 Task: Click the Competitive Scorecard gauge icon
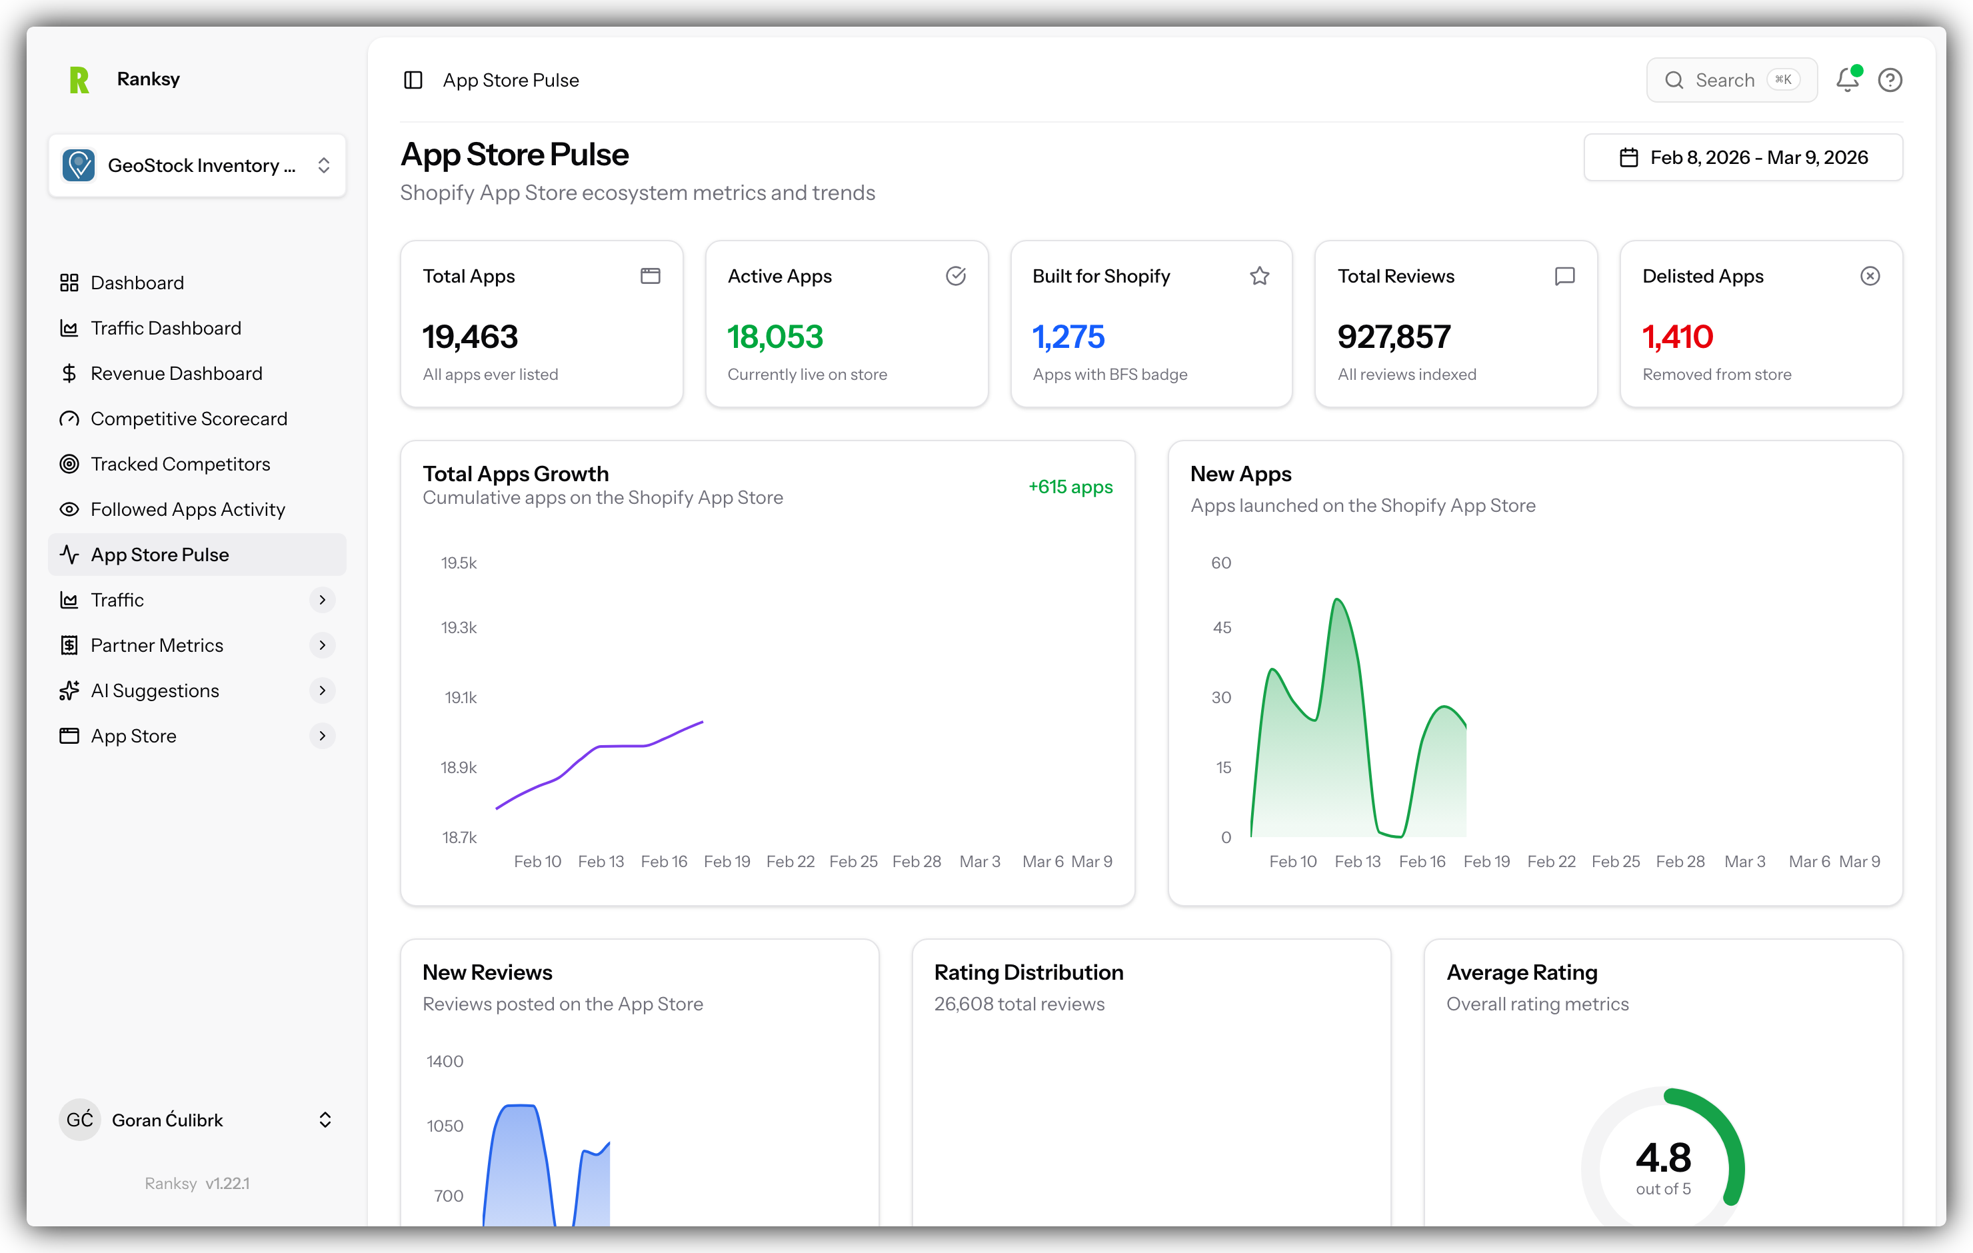pos(69,419)
